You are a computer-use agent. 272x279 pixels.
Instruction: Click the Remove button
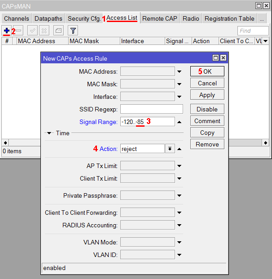pyautogui.click(x=207, y=144)
